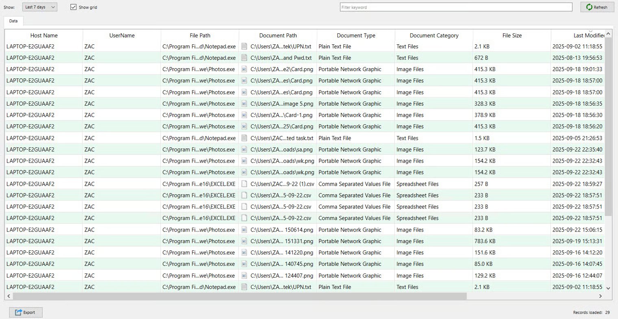The image size is (618, 319).
Task: Open the Last 7 days dropdown
Action: (x=39, y=7)
